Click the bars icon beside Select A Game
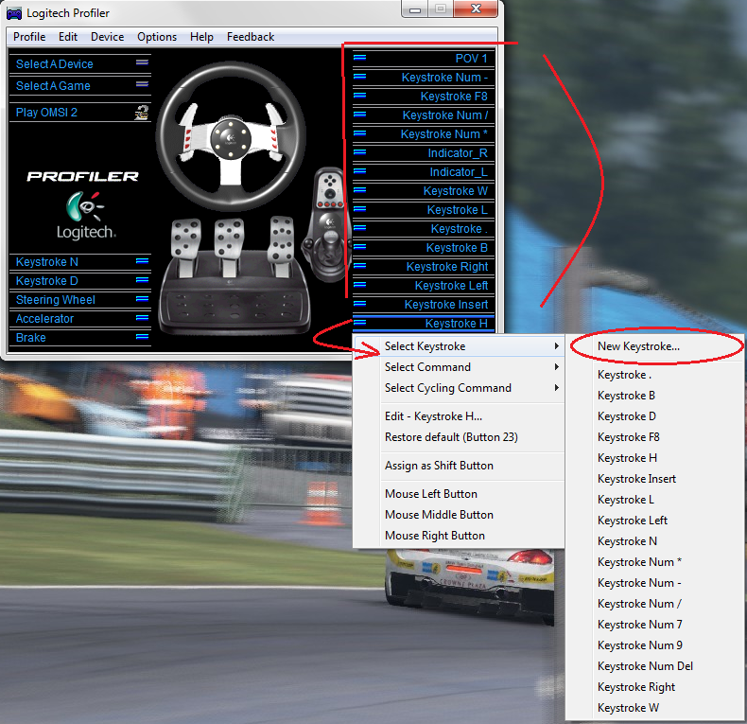This screenshot has height=724, width=747. 142,84
